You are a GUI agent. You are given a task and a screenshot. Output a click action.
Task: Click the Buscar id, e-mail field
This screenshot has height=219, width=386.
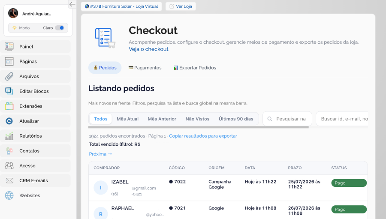[342, 119]
